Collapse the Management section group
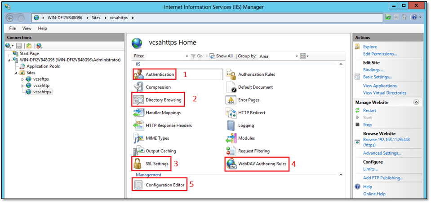 point(341,174)
